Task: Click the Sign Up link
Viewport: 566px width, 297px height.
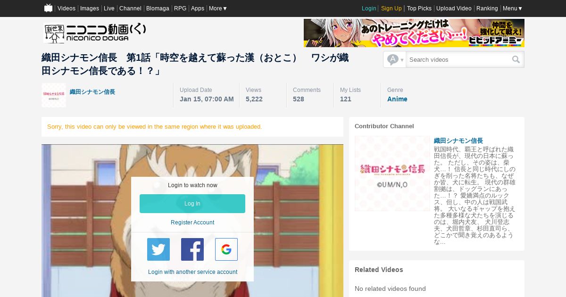Action: pos(391,8)
